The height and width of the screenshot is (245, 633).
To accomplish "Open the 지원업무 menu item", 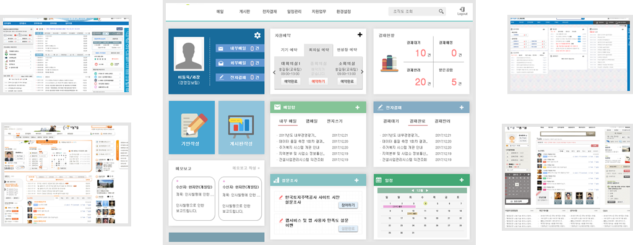I will [x=319, y=12].
